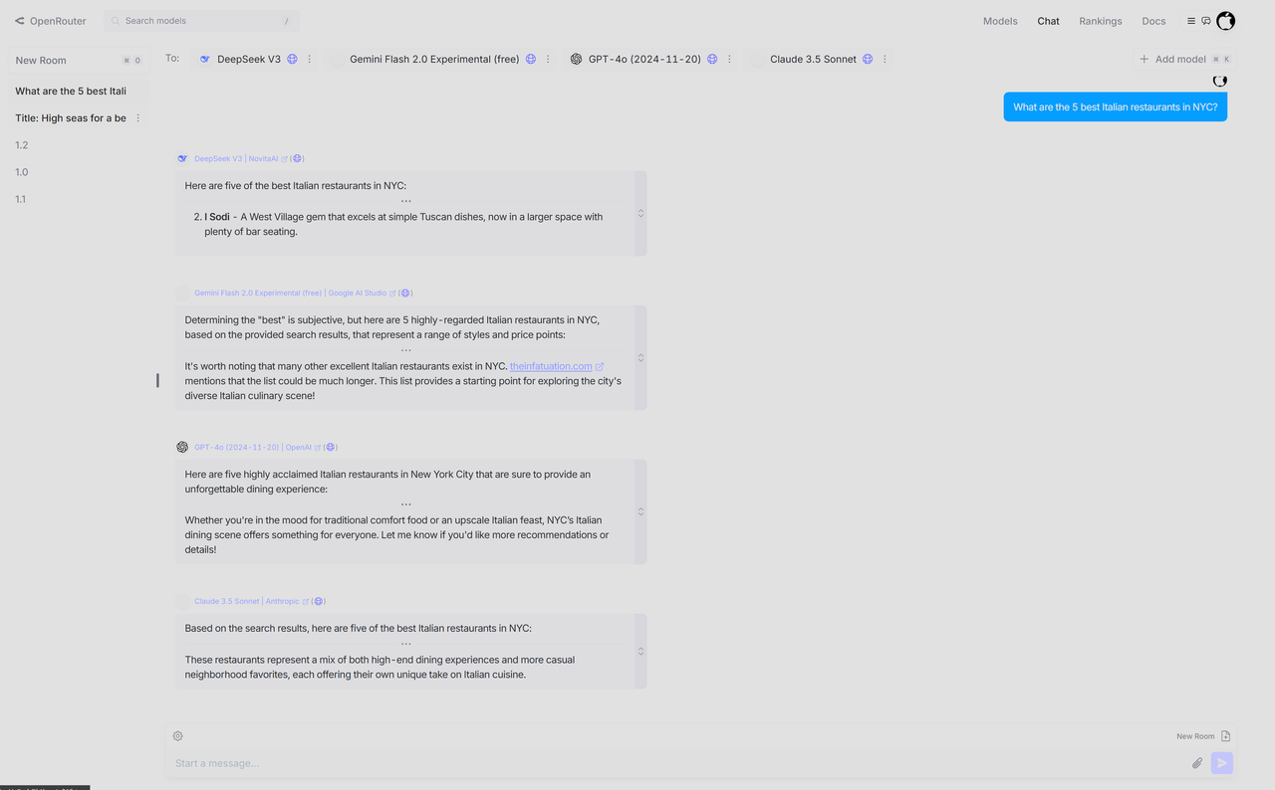The height and width of the screenshot is (790, 1275).
Task: Open the 'What are the 5 best Itali' room
Action: point(79,92)
